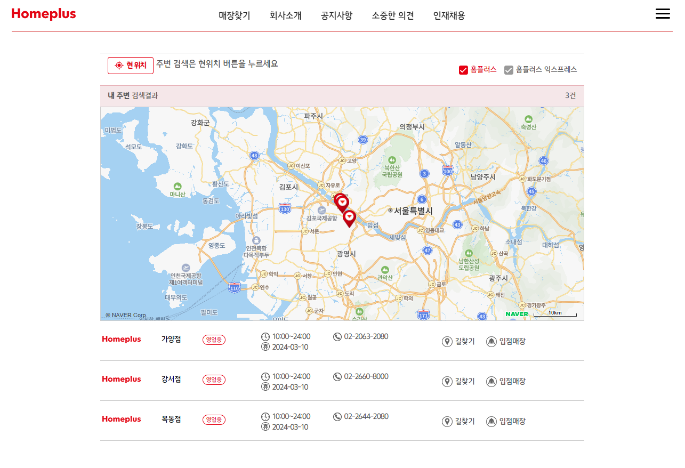Open 입점매장 for 강서점
The width and height of the screenshot is (685, 468).
click(512, 382)
